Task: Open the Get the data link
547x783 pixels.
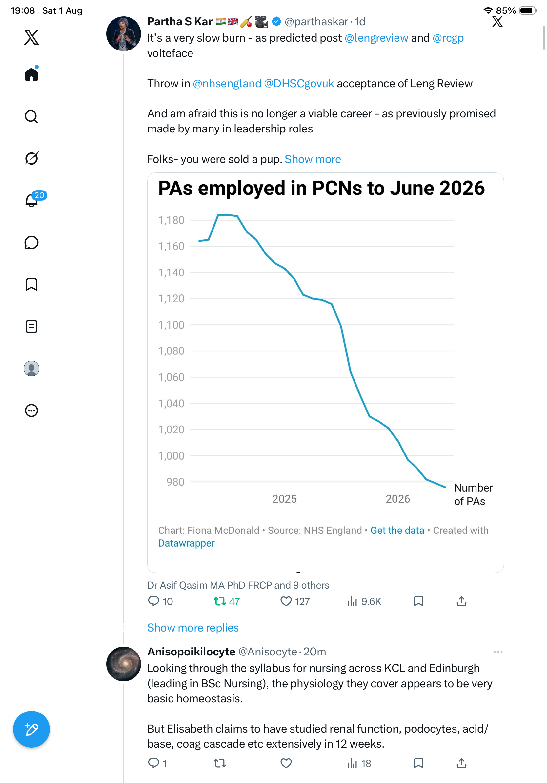Action: click(397, 530)
